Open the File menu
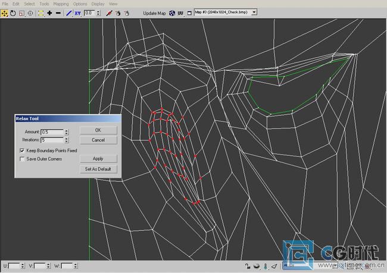Image resolution: width=387 pixels, height=273 pixels. [x=5, y=4]
